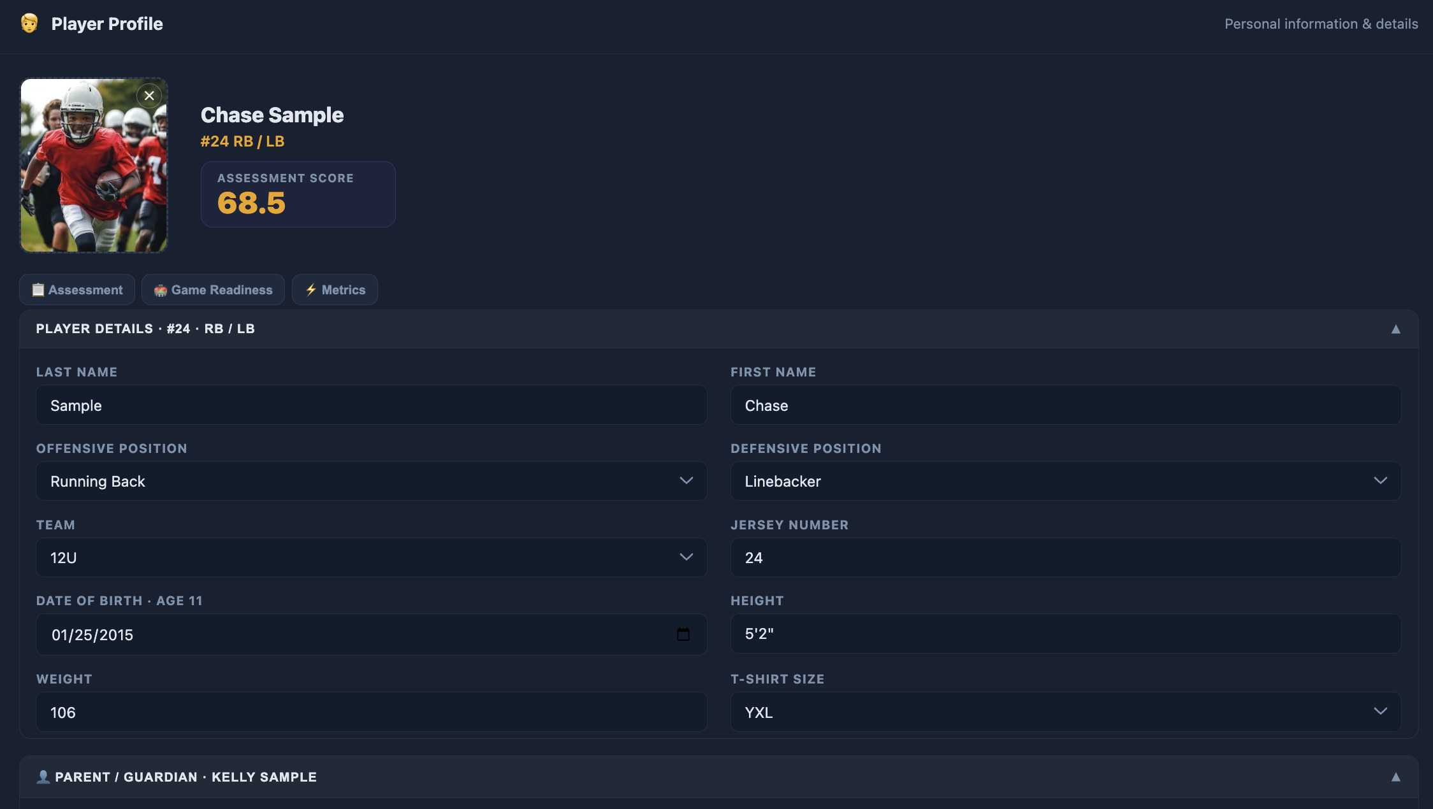The image size is (1433, 809).
Task: Switch to the Game Readiness tab
Action: (213, 290)
